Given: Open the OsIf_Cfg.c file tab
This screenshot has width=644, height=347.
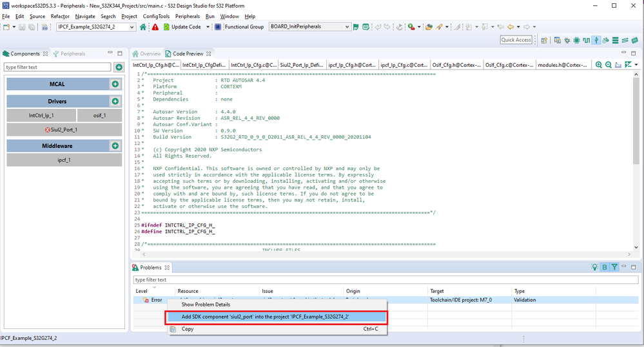Looking at the screenshot, I should 509,65.
